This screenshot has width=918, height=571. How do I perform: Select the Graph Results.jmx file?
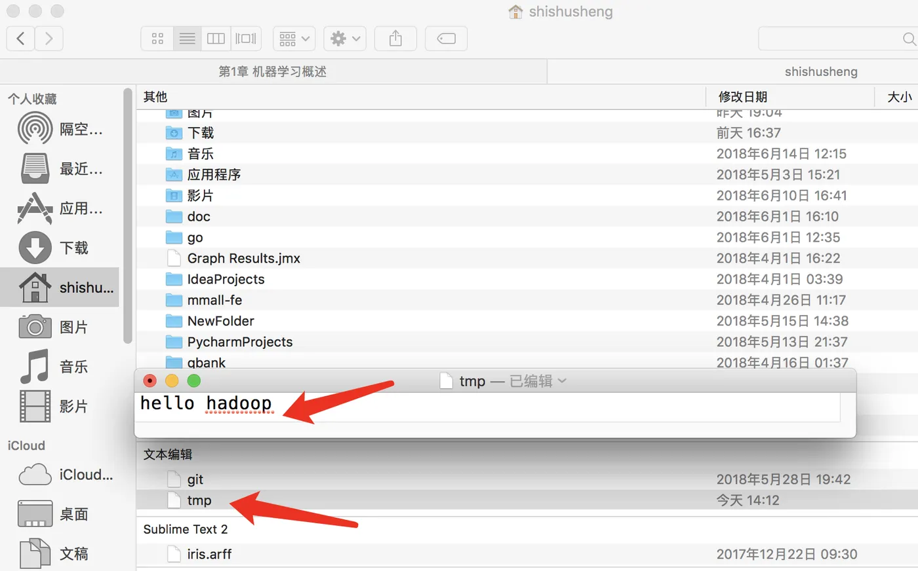click(527, 259)
